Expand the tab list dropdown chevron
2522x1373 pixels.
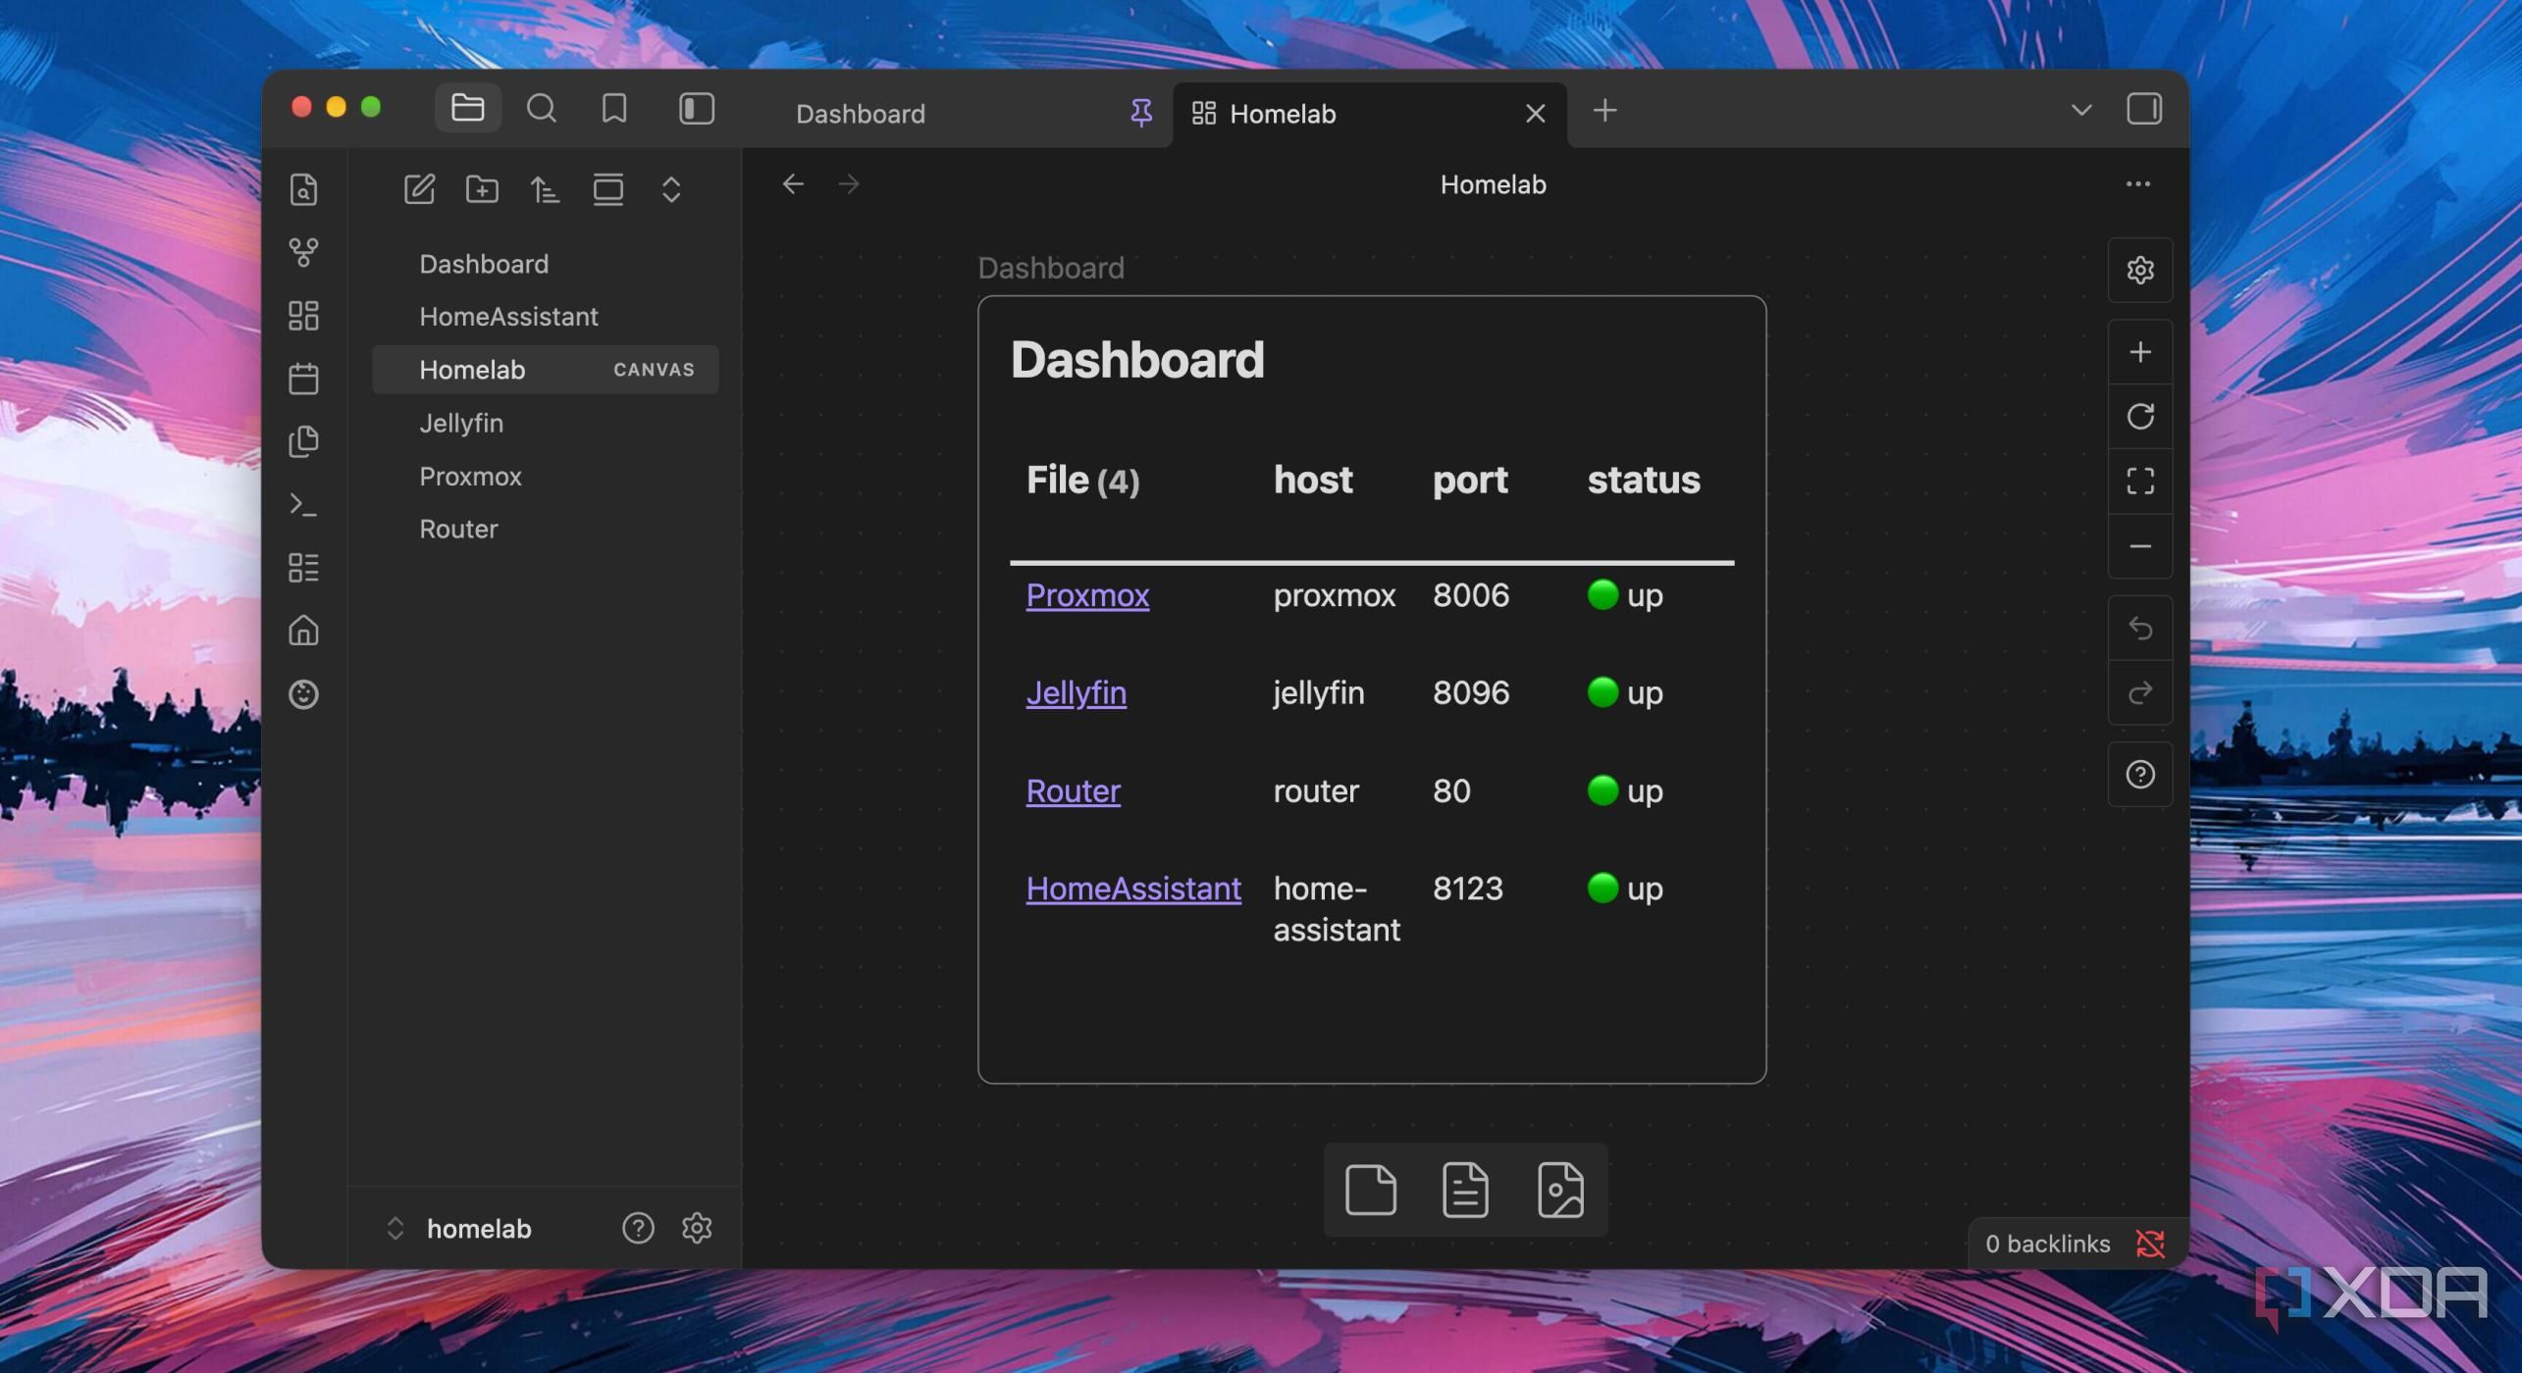click(x=2081, y=110)
